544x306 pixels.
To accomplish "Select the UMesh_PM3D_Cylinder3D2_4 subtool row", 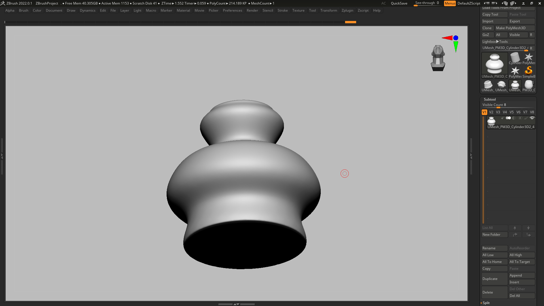I will [x=511, y=122].
